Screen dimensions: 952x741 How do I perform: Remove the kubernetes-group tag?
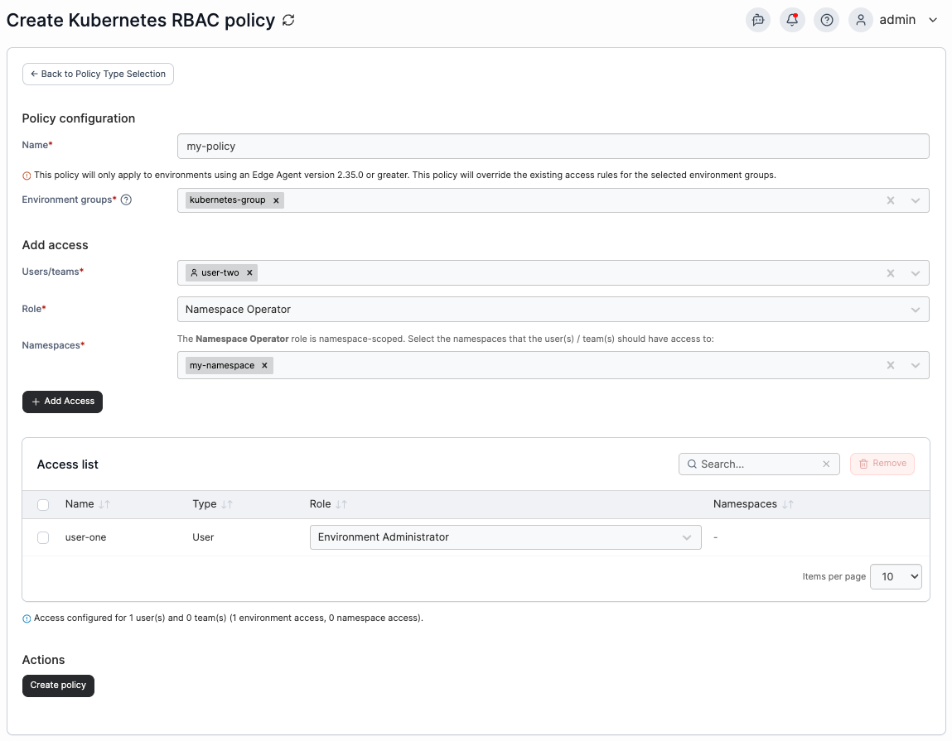tap(276, 200)
